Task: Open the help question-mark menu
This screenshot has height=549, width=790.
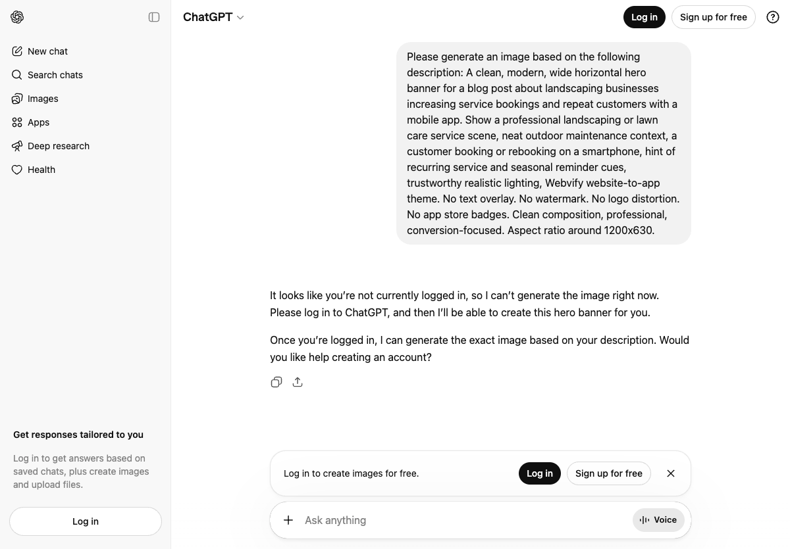Action: pos(772,17)
